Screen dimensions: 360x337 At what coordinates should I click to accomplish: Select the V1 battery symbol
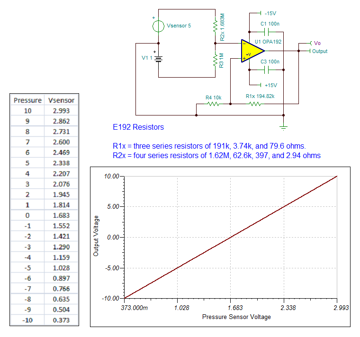coord(158,59)
